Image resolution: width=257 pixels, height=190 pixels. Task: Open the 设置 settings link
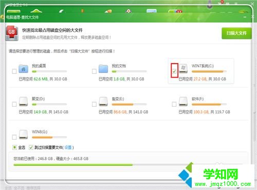coord(68,147)
